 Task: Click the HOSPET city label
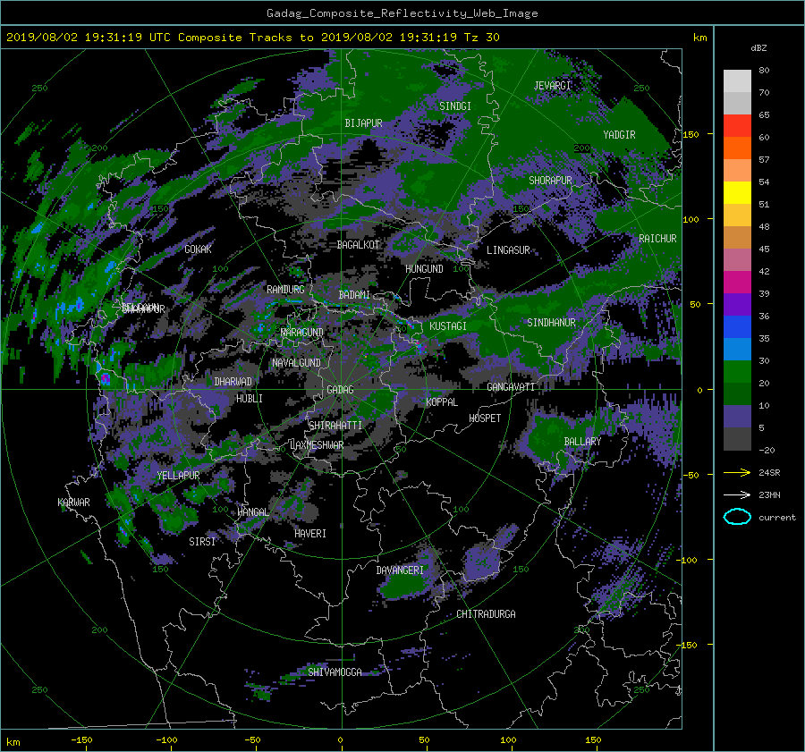click(485, 418)
